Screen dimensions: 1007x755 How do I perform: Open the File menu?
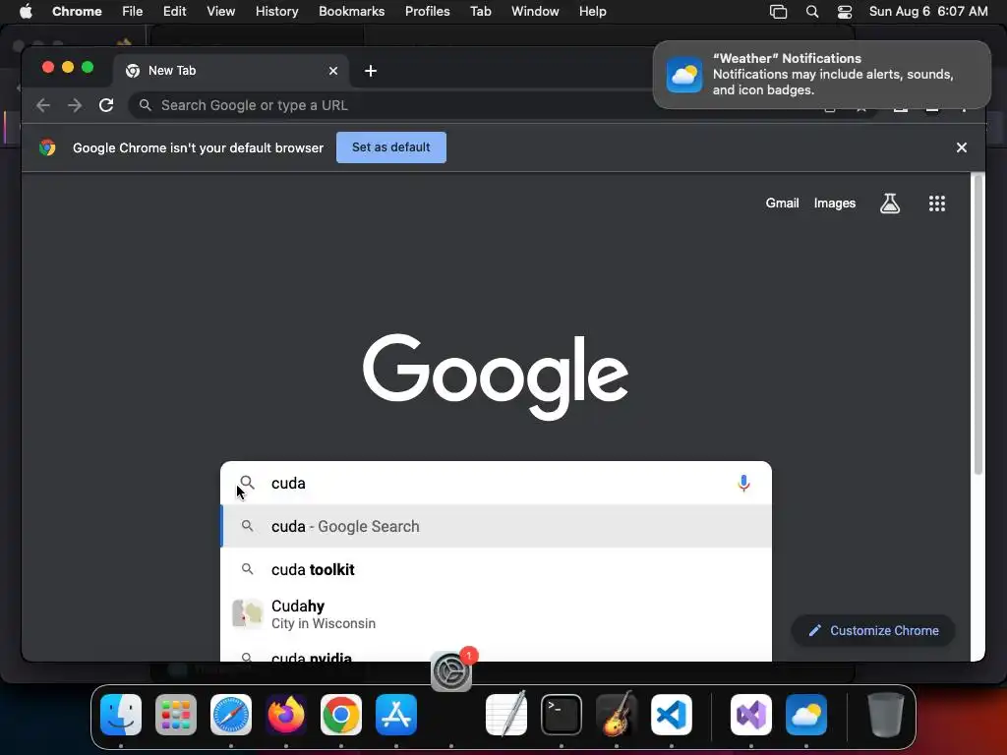(133, 12)
